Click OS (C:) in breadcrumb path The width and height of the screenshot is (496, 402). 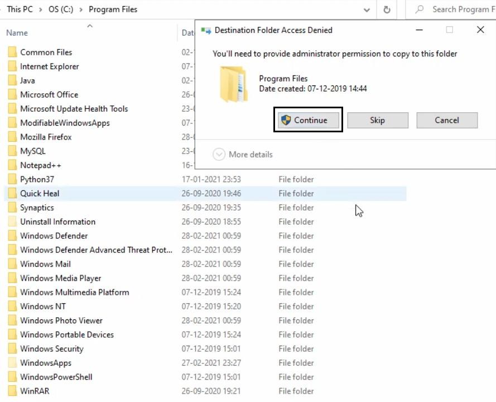pos(61,9)
